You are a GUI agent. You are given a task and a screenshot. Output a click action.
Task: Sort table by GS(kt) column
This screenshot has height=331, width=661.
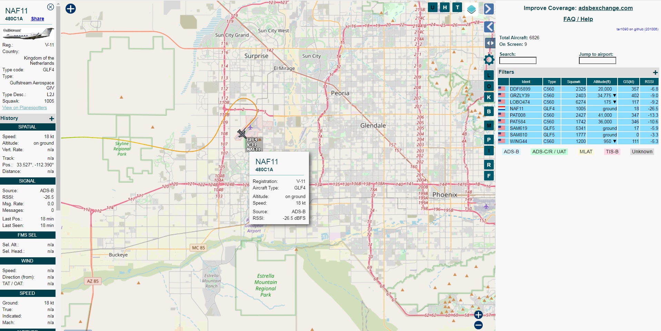click(629, 82)
